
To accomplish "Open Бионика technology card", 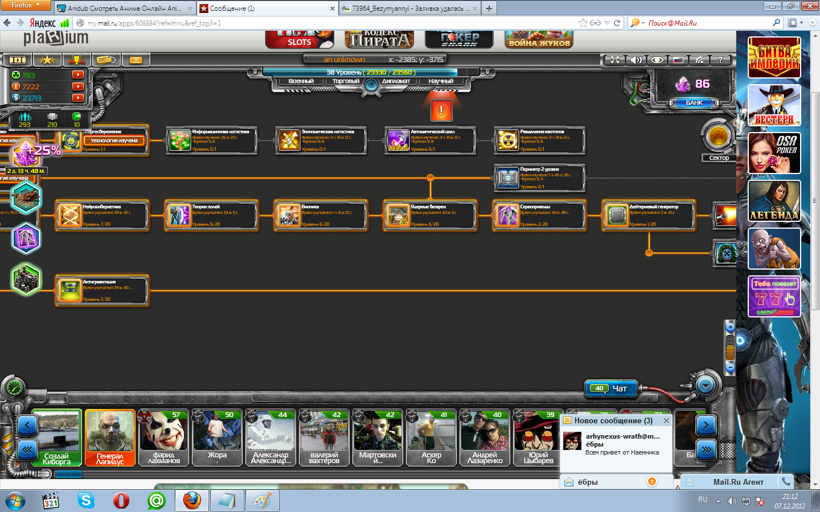I will click(x=321, y=216).
